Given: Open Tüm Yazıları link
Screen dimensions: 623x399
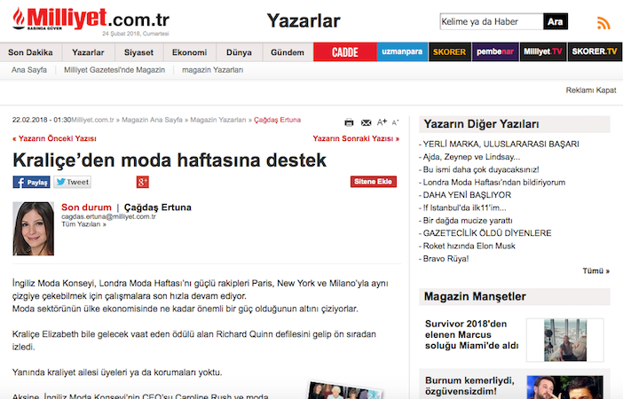Looking at the screenshot, I should tap(83, 224).
